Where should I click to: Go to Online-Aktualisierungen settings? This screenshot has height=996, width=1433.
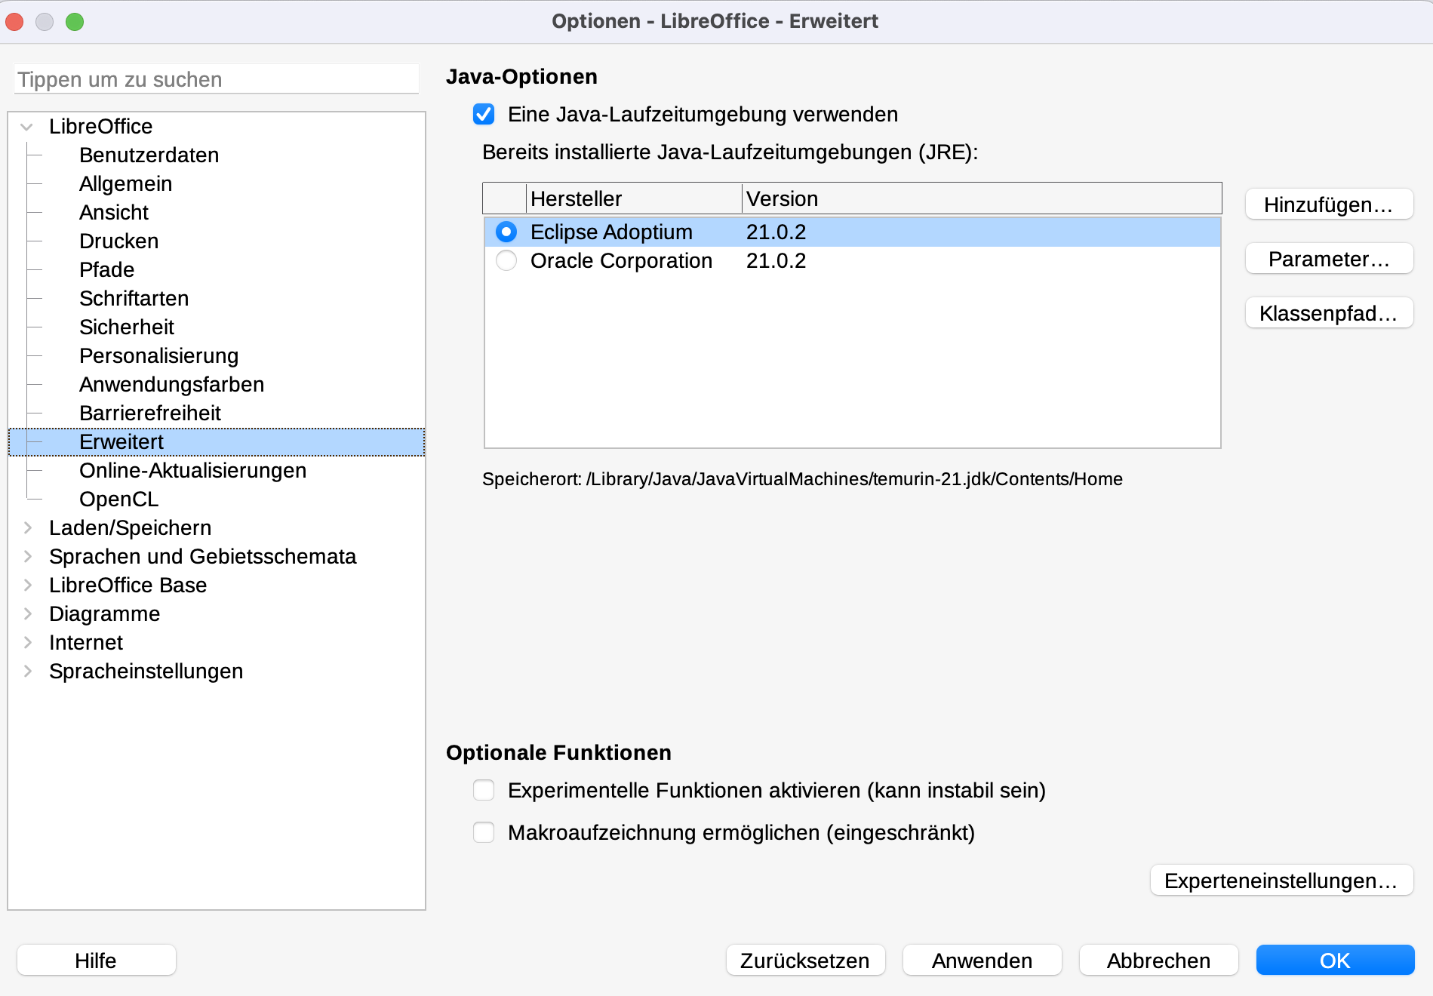tap(192, 470)
